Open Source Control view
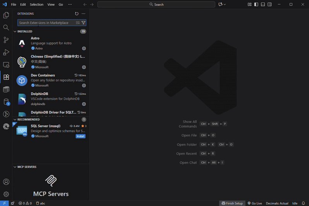Image resolution: width=309 pixels, height=206 pixels. 6,40
